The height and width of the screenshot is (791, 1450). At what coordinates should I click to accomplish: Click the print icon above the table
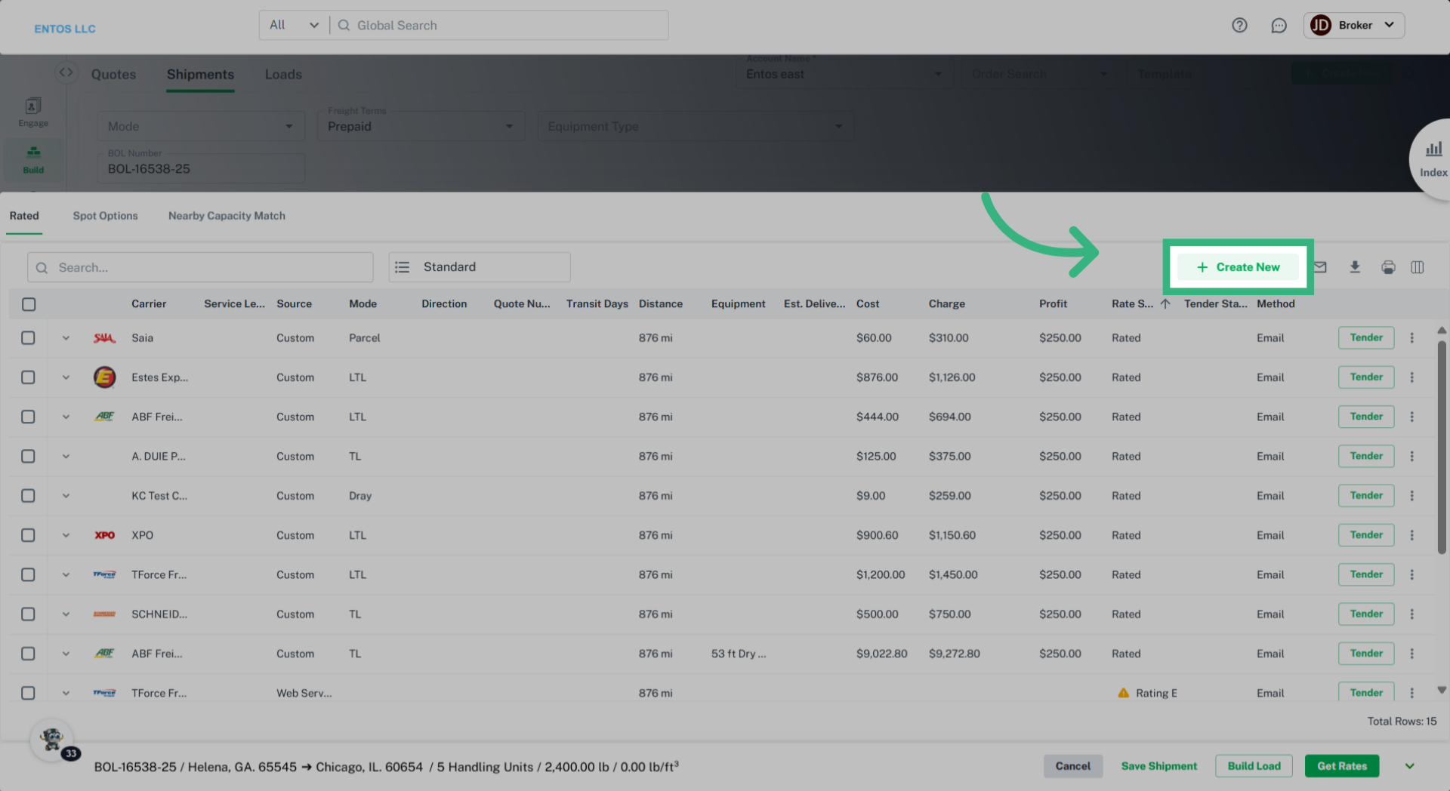pos(1388,267)
